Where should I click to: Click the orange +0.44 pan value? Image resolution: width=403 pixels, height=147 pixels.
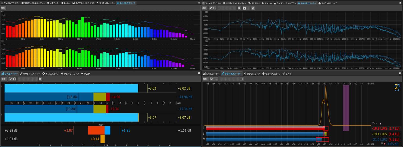point(95,139)
